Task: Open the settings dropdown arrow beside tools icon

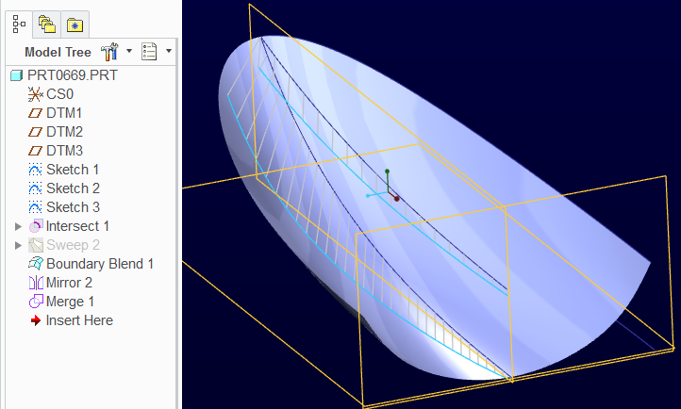Action: pyautogui.click(x=129, y=51)
